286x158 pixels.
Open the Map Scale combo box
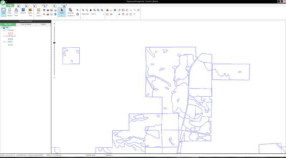pos(97,14)
